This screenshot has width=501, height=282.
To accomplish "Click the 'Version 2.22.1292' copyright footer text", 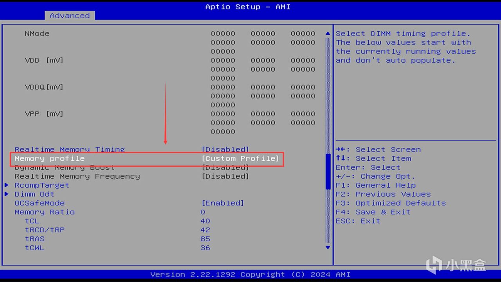I will (x=250, y=275).
